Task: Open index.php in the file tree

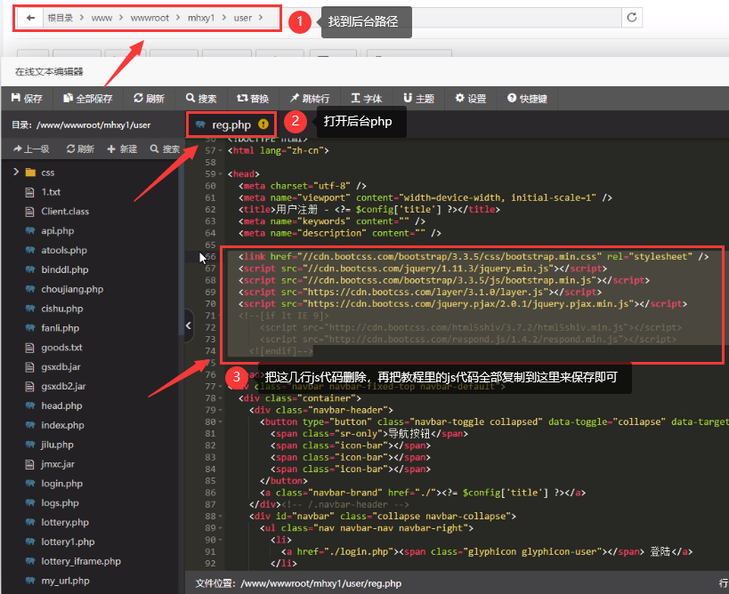Action: 62,425
